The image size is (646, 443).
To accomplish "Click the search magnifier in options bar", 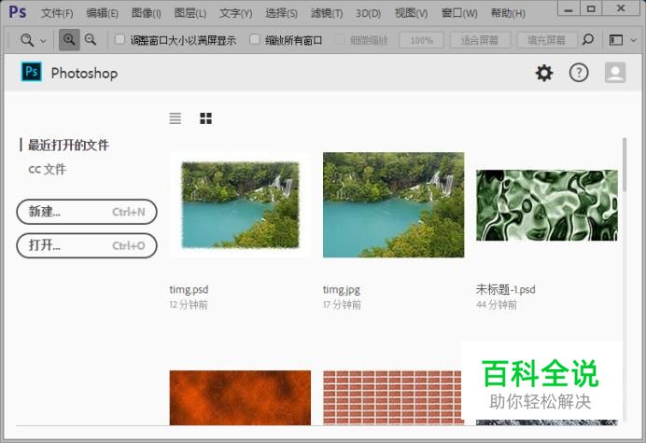I will [x=588, y=40].
